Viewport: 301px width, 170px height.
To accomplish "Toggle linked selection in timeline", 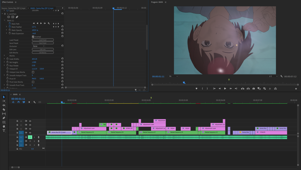I will 24,102.
